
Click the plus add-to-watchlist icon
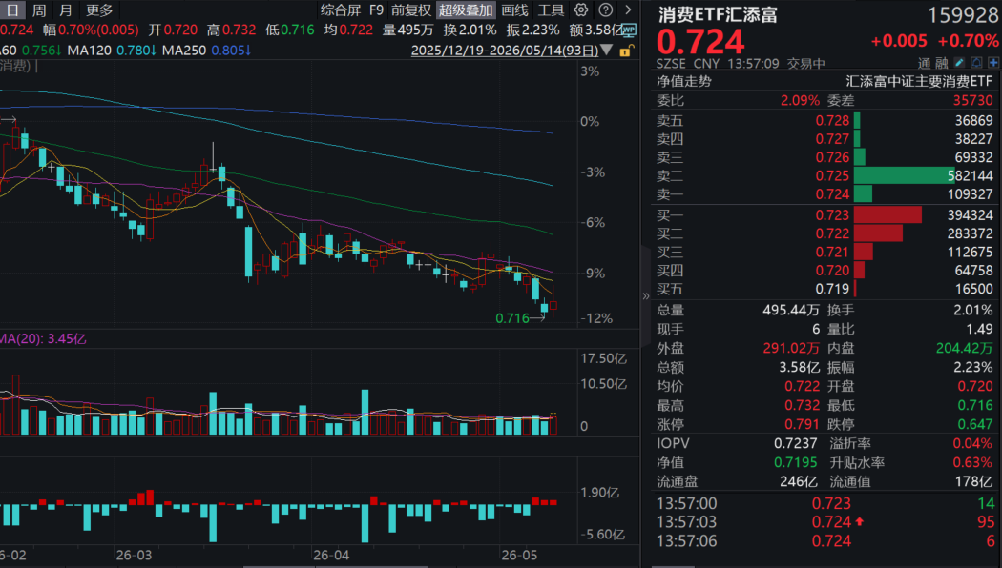point(993,63)
